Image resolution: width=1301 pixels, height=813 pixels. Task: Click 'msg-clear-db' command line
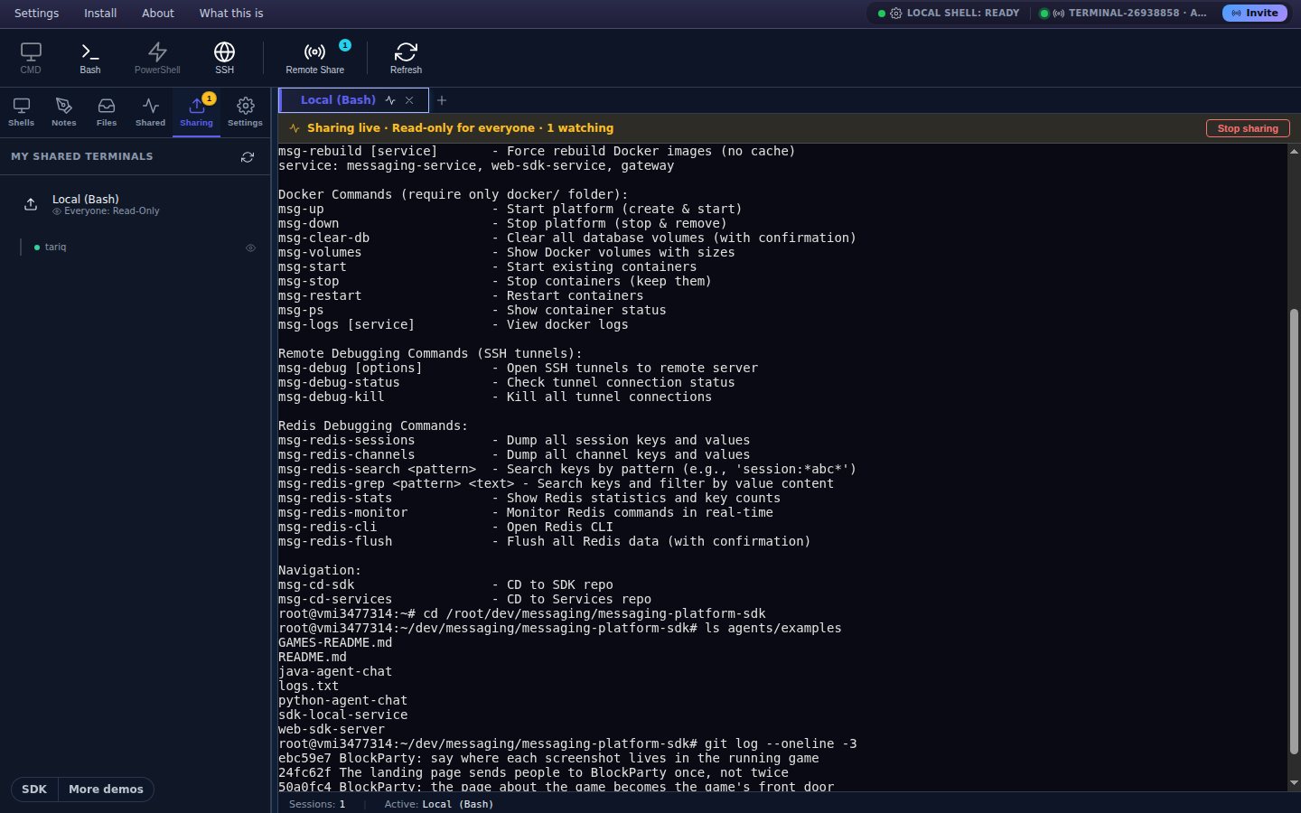point(566,238)
